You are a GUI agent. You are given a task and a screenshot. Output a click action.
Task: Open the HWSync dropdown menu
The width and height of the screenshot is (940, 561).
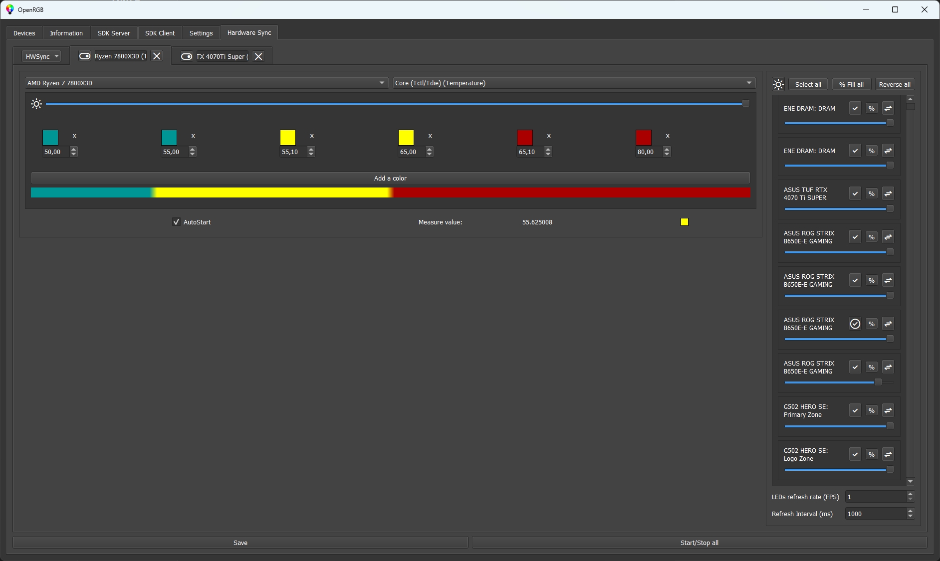(41, 56)
